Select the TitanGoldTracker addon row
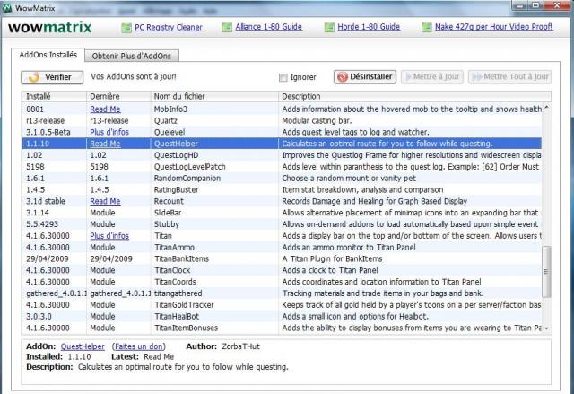The image size is (574, 394). (282, 304)
